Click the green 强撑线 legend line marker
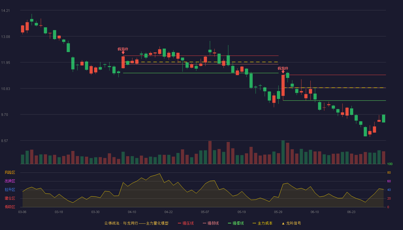The width and height of the screenshot is (403, 230). [229, 223]
